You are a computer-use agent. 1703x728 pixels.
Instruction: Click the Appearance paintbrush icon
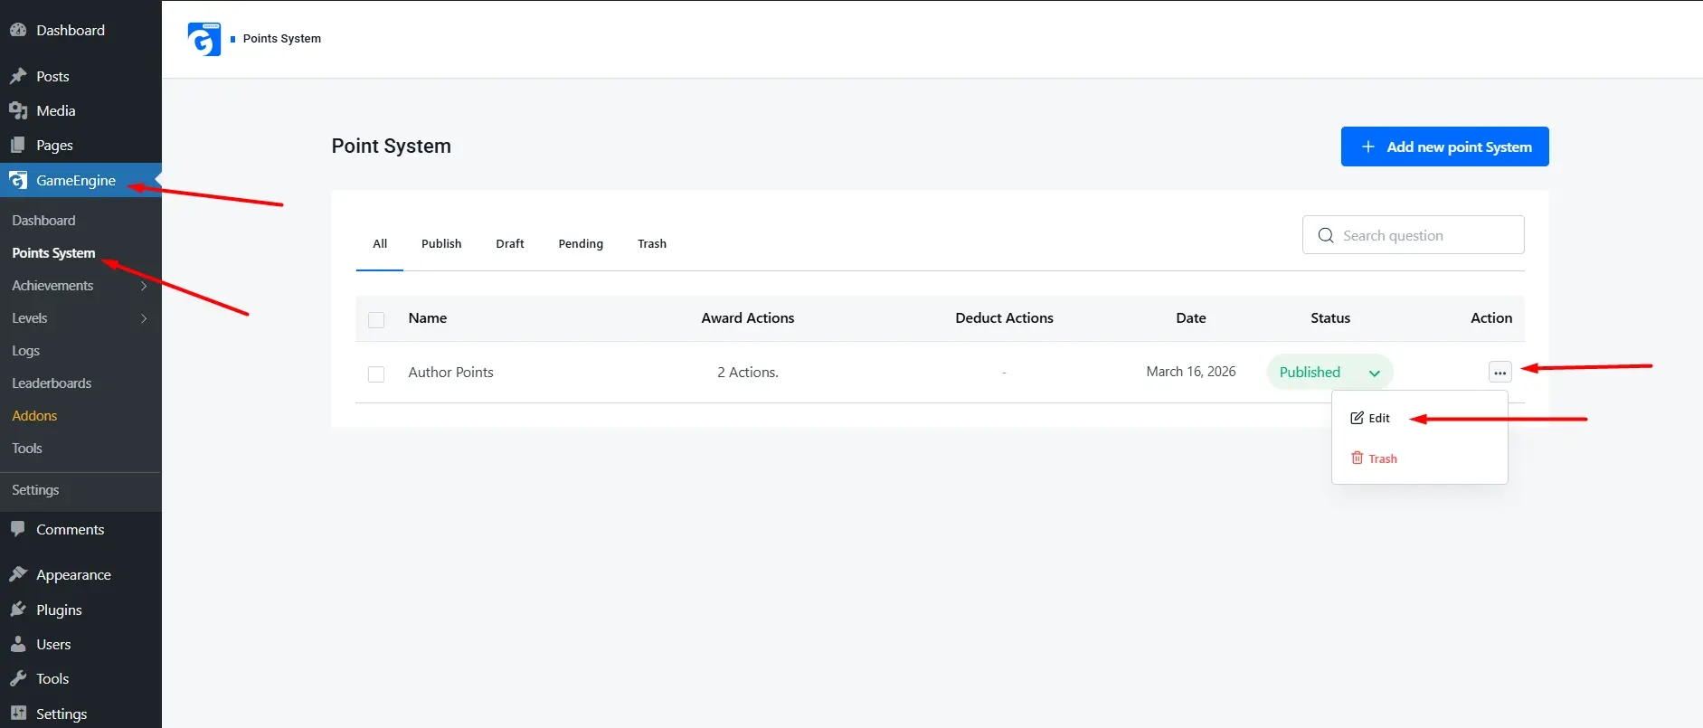pyautogui.click(x=18, y=574)
